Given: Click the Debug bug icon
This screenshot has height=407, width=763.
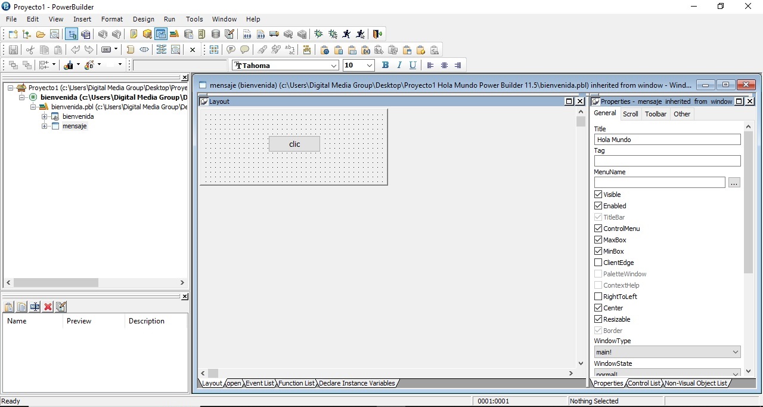Looking at the screenshot, I should pyautogui.click(x=318, y=34).
